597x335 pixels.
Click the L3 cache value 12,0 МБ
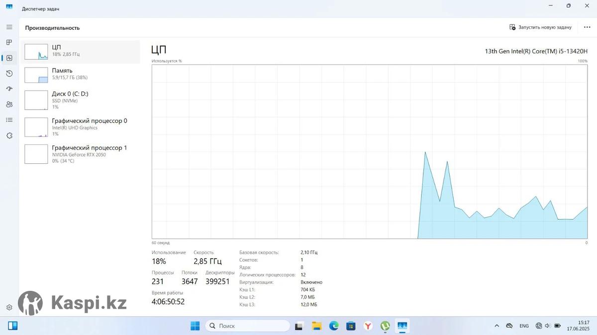click(x=309, y=304)
